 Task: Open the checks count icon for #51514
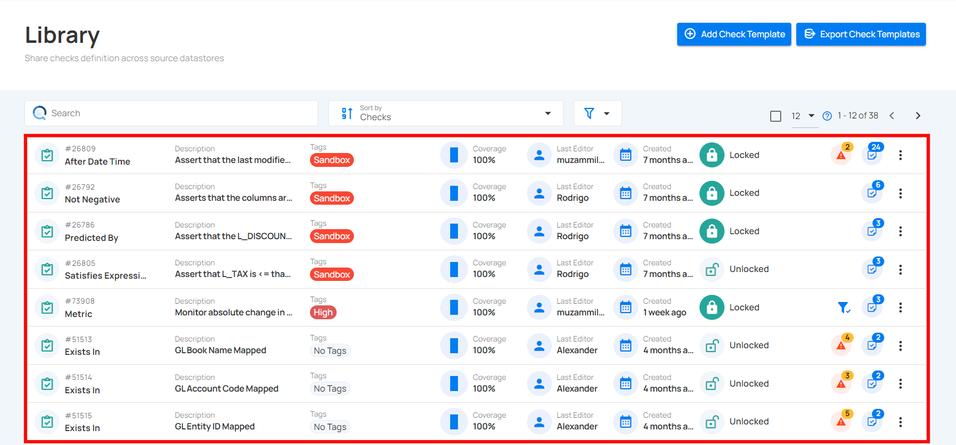pyautogui.click(x=873, y=383)
